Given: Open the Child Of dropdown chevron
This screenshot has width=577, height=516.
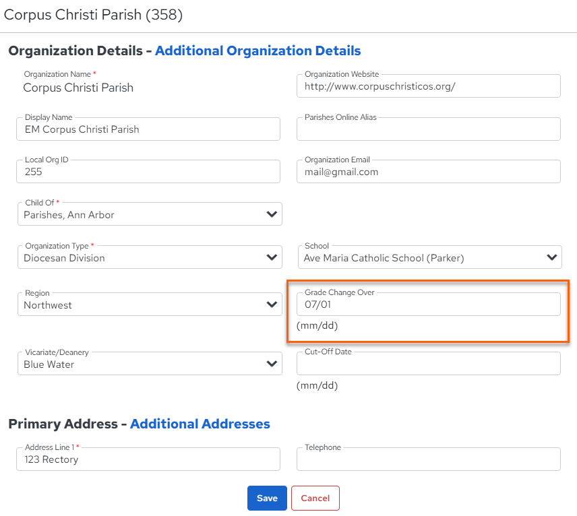Looking at the screenshot, I should 272,214.
